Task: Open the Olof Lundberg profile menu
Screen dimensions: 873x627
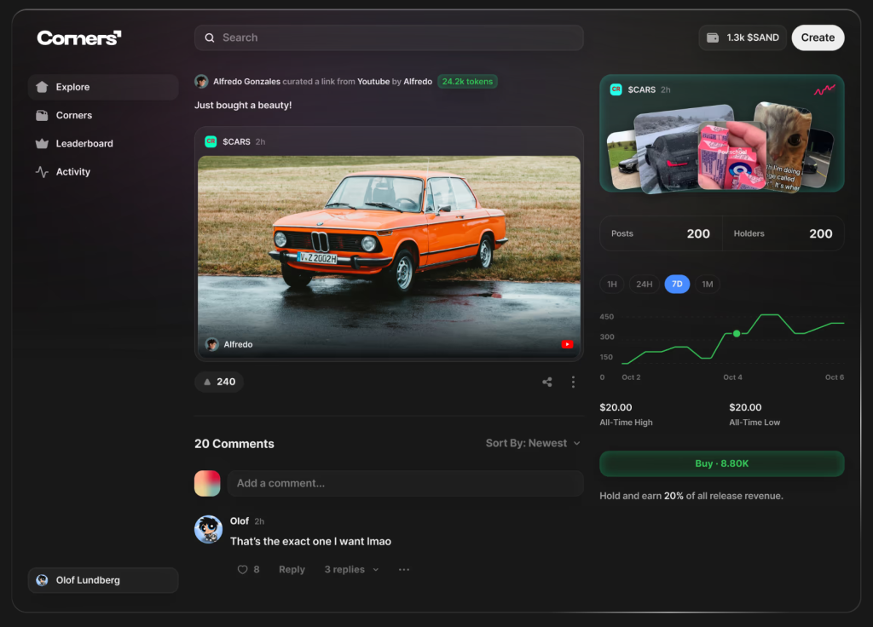Action: [x=103, y=580]
